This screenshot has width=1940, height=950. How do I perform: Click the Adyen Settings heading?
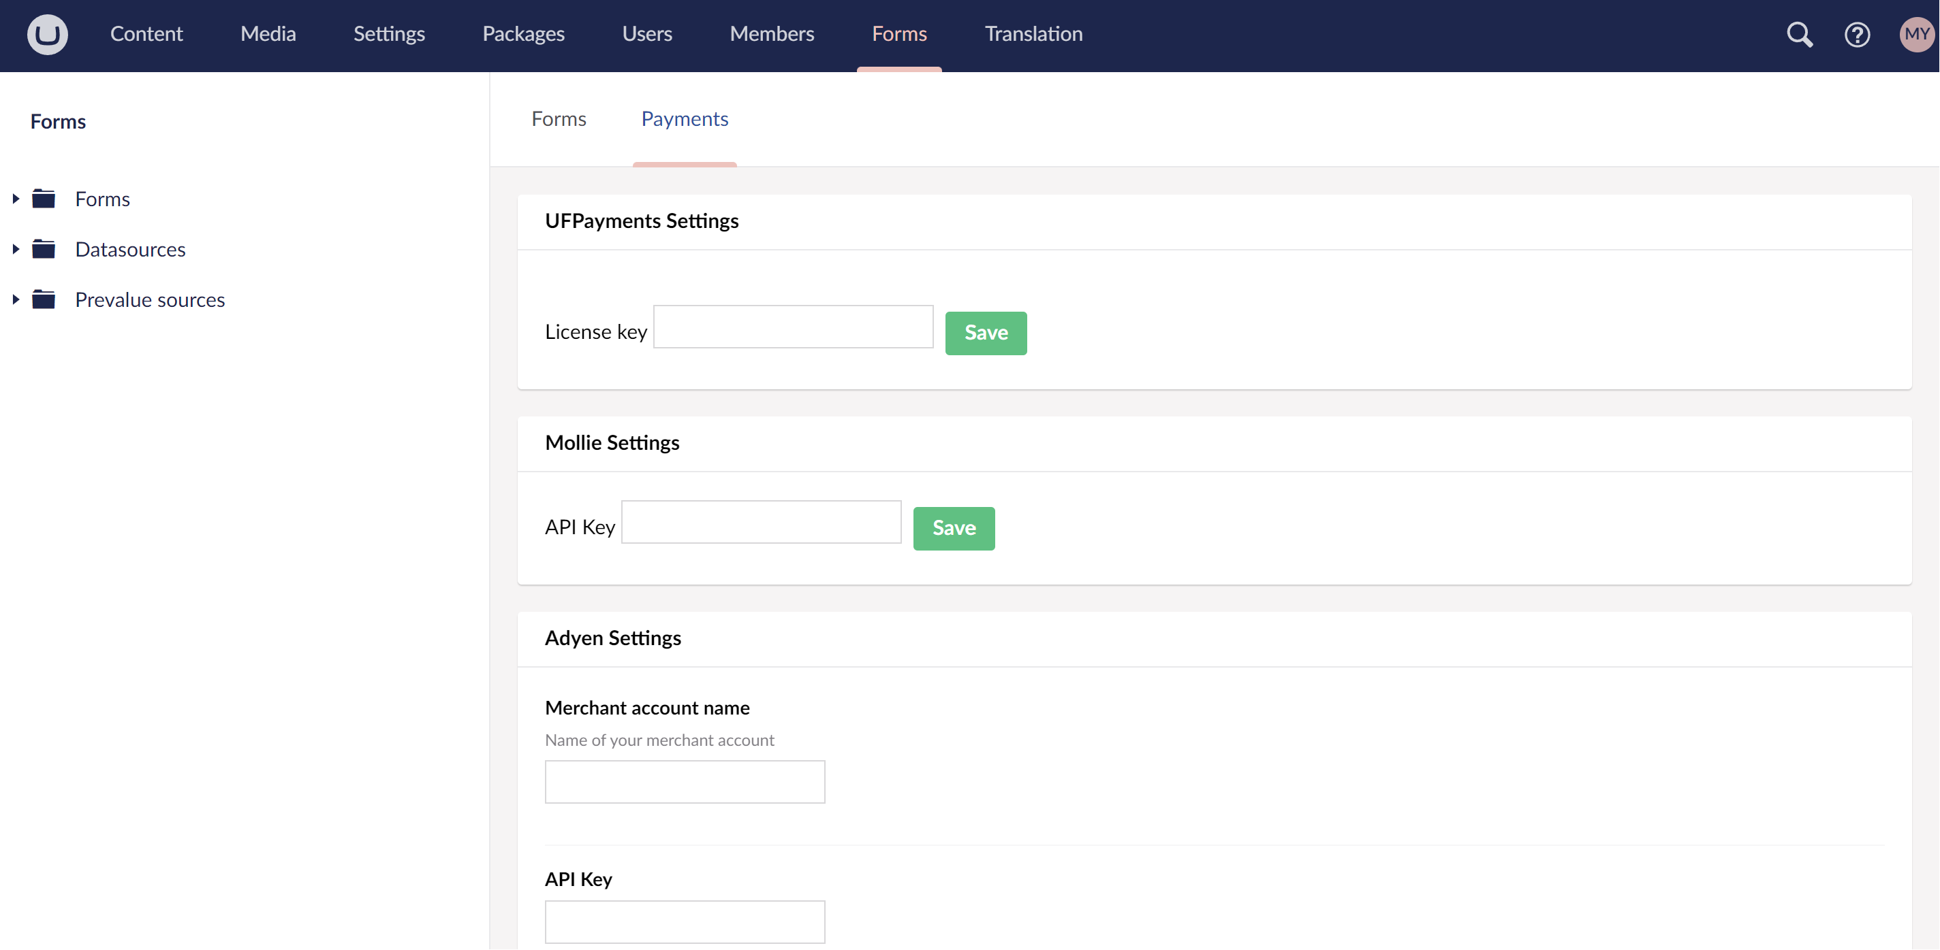click(x=613, y=638)
